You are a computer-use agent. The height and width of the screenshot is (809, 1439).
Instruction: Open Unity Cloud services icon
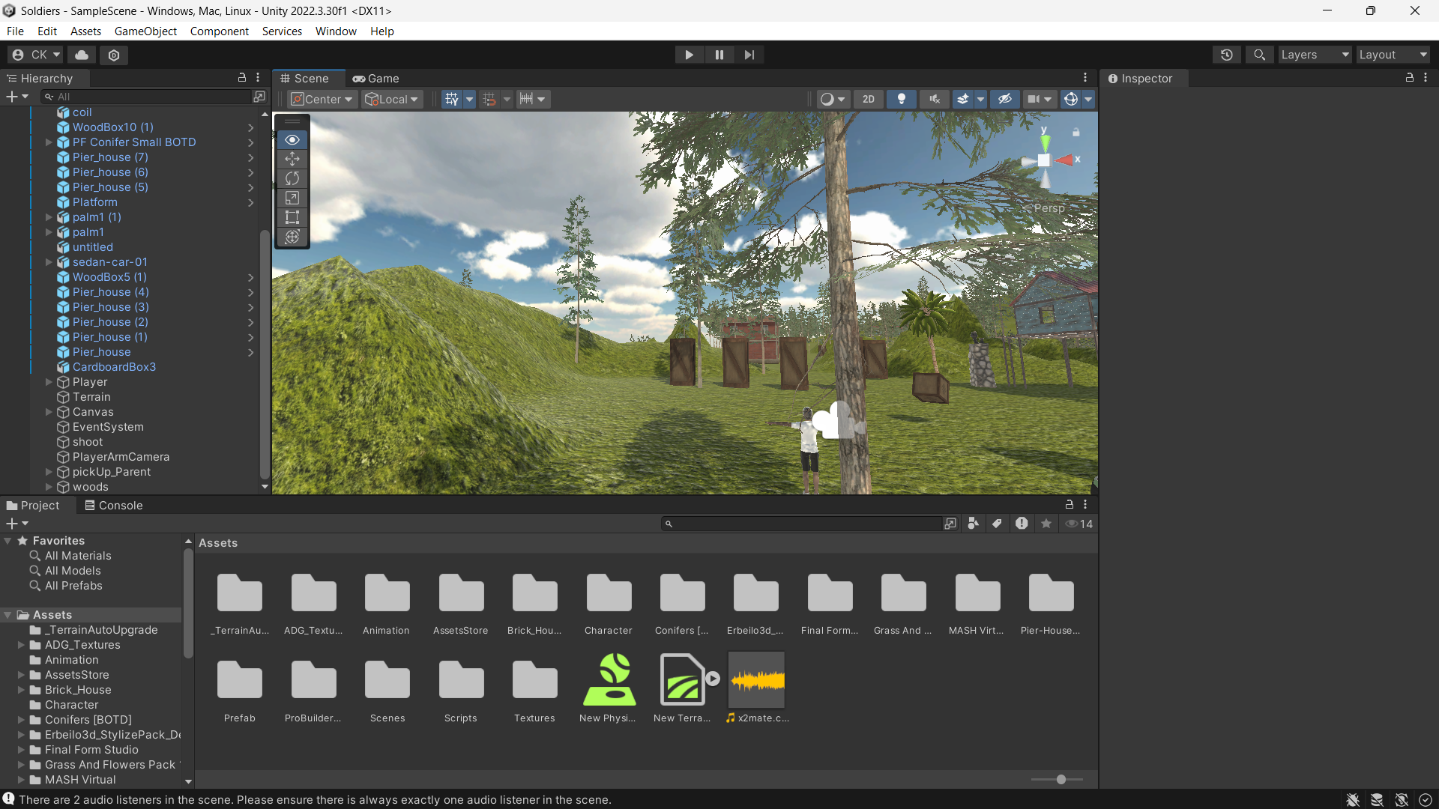click(82, 55)
